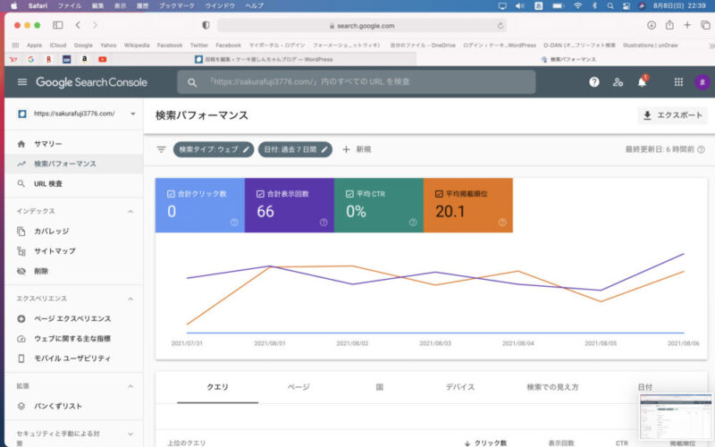This screenshot has width=715, height=447.
Task: Open the pinned Amazon tab
Action: 84,59
